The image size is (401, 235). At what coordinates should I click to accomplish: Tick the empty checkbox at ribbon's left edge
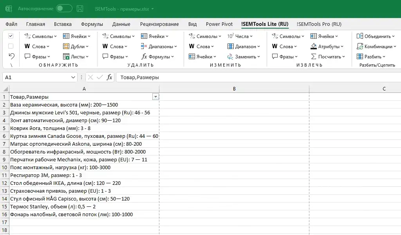coord(11,46)
